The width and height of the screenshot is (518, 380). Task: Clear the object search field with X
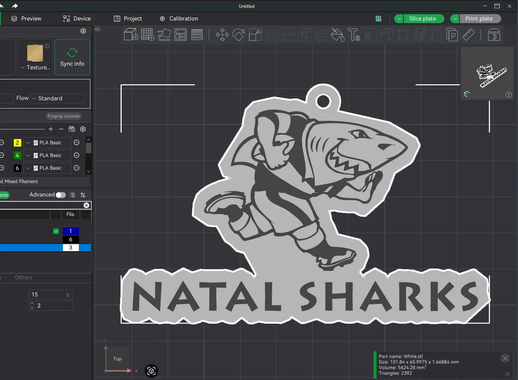tap(86, 205)
